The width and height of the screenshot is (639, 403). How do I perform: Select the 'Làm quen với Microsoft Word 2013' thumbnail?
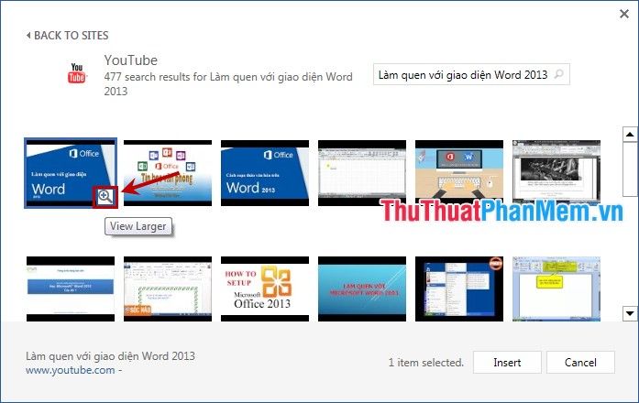[x=361, y=289]
